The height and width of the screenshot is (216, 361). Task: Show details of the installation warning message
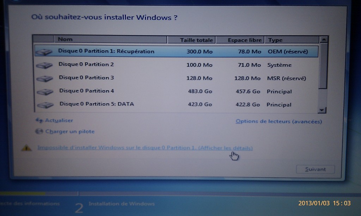point(145,148)
